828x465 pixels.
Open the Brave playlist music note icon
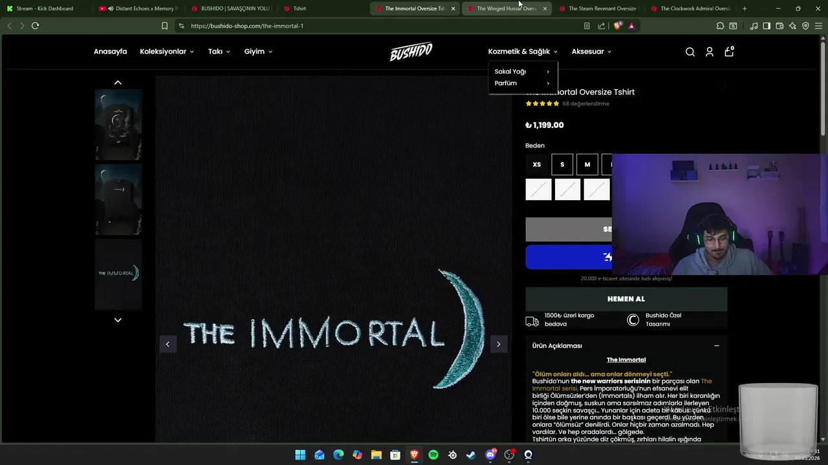tap(754, 26)
